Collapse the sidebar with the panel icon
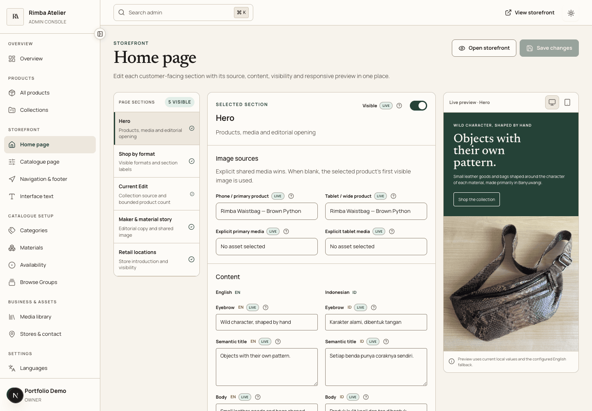The width and height of the screenshot is (592, 411). [100, 34]
